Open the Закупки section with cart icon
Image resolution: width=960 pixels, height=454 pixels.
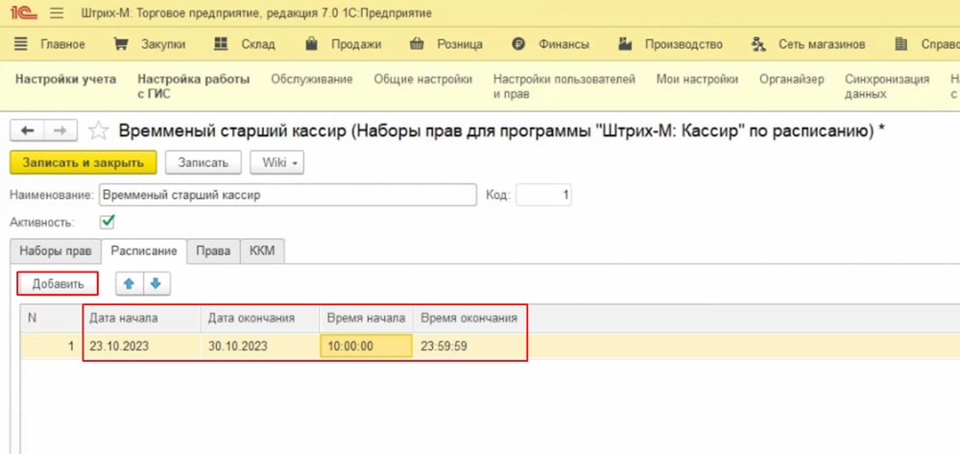[150, 44]
